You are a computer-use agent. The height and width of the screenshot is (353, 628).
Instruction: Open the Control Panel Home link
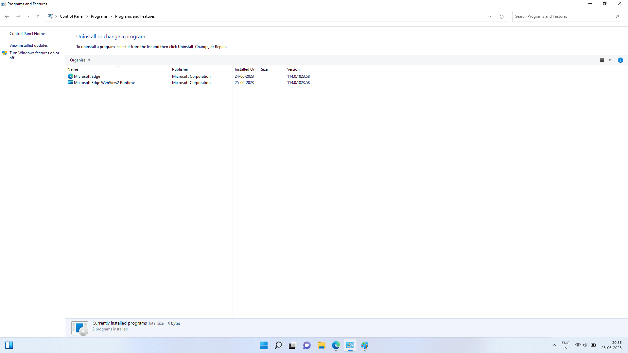(x=27, y=34)
